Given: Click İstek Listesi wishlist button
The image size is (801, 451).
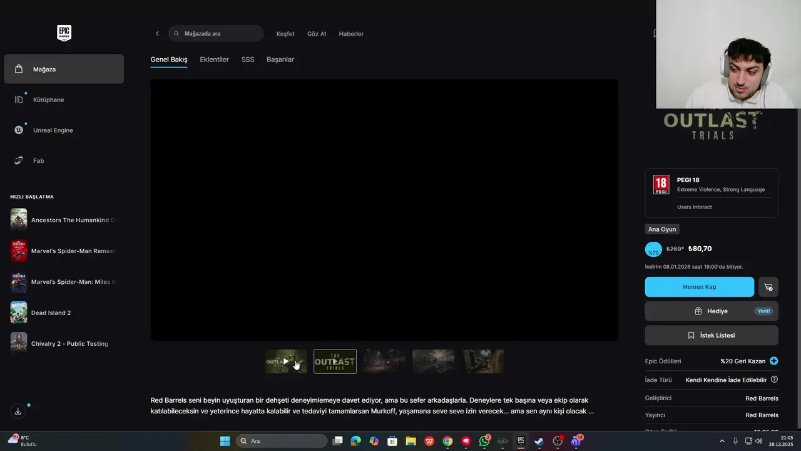Looking at the screenshot, I should [x=712, y=335].
